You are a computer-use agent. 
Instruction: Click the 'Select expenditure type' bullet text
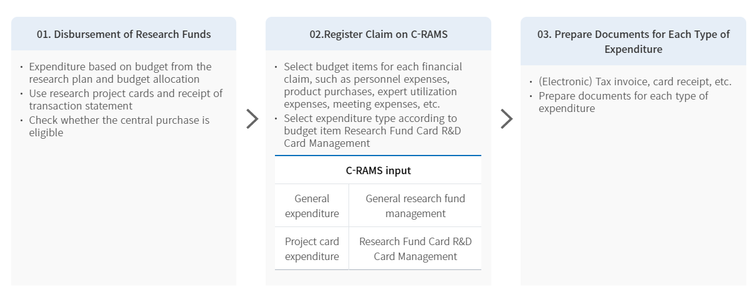pyautogui.click(x=372, y=131)
